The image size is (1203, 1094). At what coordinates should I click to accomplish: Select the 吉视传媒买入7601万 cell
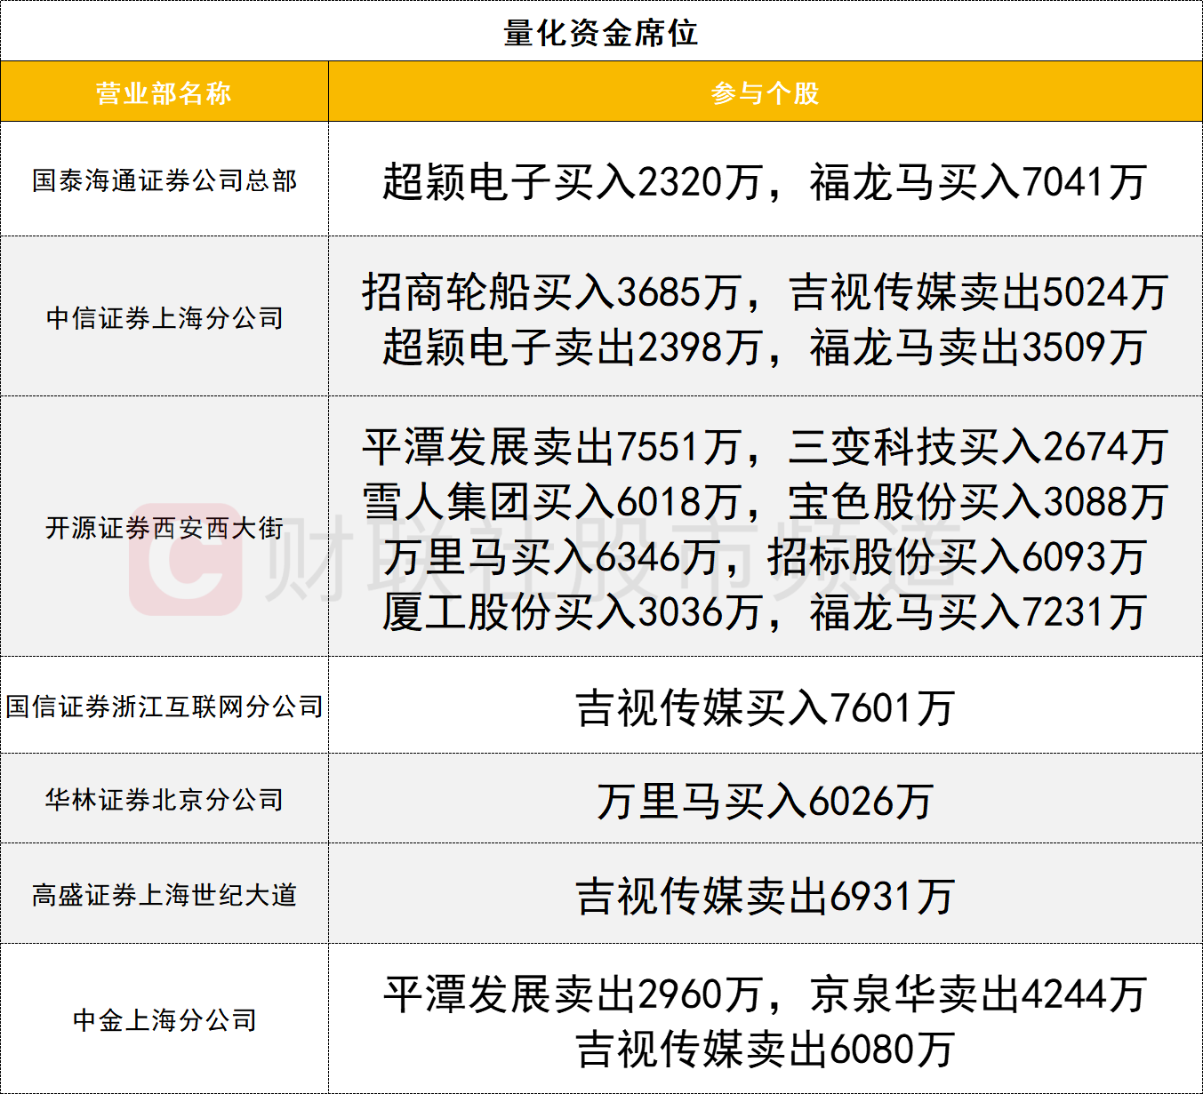pyautogui.click(x=765, y=708)
